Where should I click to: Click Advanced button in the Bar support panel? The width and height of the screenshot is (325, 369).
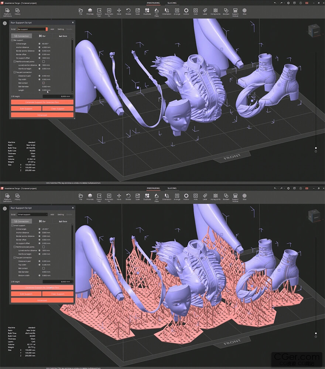pyautogui.click(x=42, y=115)
